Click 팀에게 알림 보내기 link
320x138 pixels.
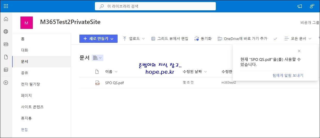click(x=288, y=75)
